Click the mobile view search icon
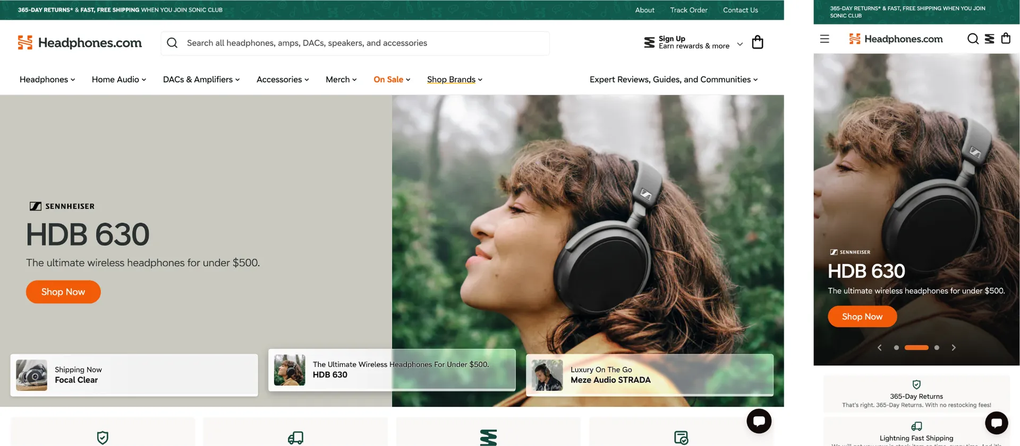This screenshot has width=1020, height=446. coord(973,39)
